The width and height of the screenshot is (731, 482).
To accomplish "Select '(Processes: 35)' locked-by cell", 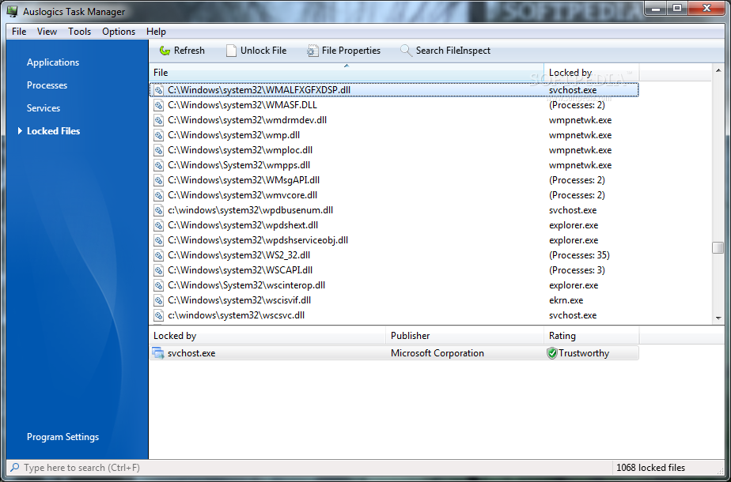I will pos(579,255).
